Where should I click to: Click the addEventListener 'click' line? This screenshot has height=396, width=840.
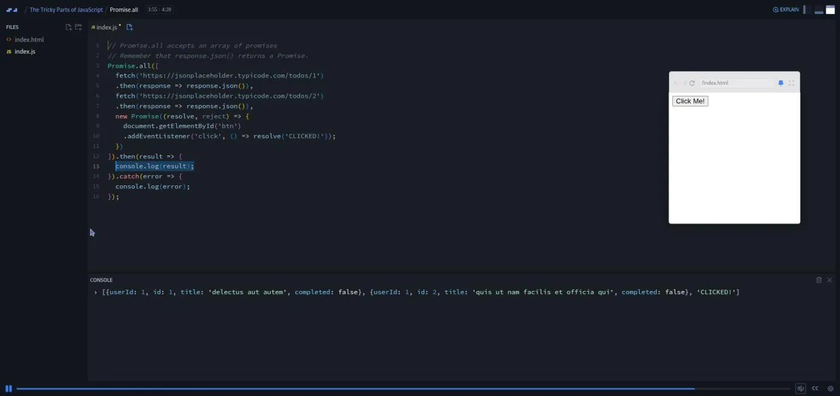230,136
